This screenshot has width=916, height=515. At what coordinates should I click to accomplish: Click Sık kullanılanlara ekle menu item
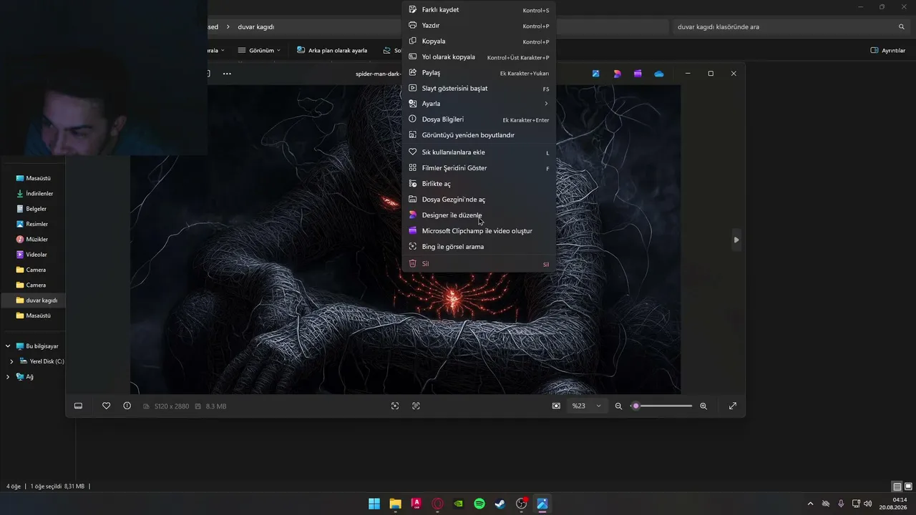[x=479, y=152]
